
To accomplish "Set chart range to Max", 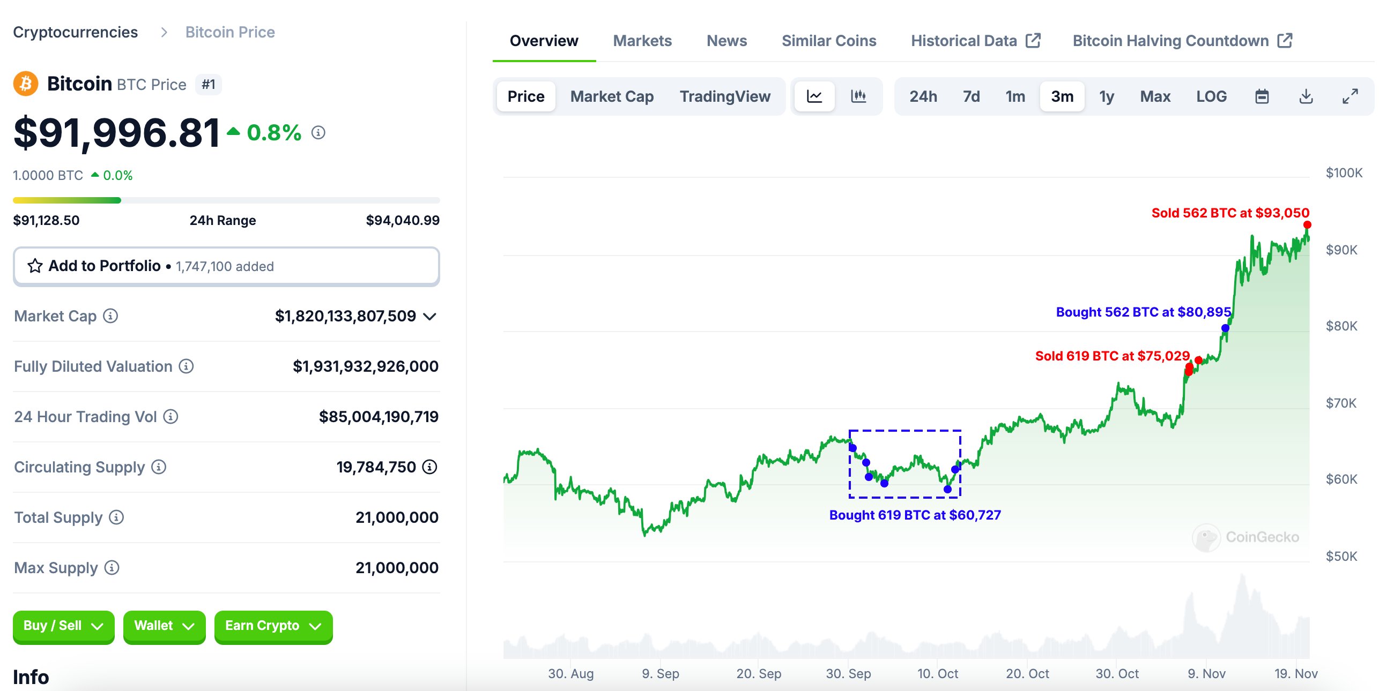I will click(1155, 96).
